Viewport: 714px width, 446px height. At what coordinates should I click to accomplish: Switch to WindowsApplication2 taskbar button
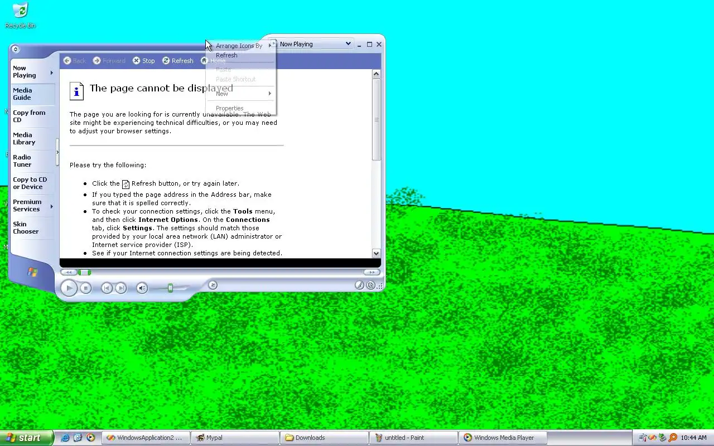(146, 438)
